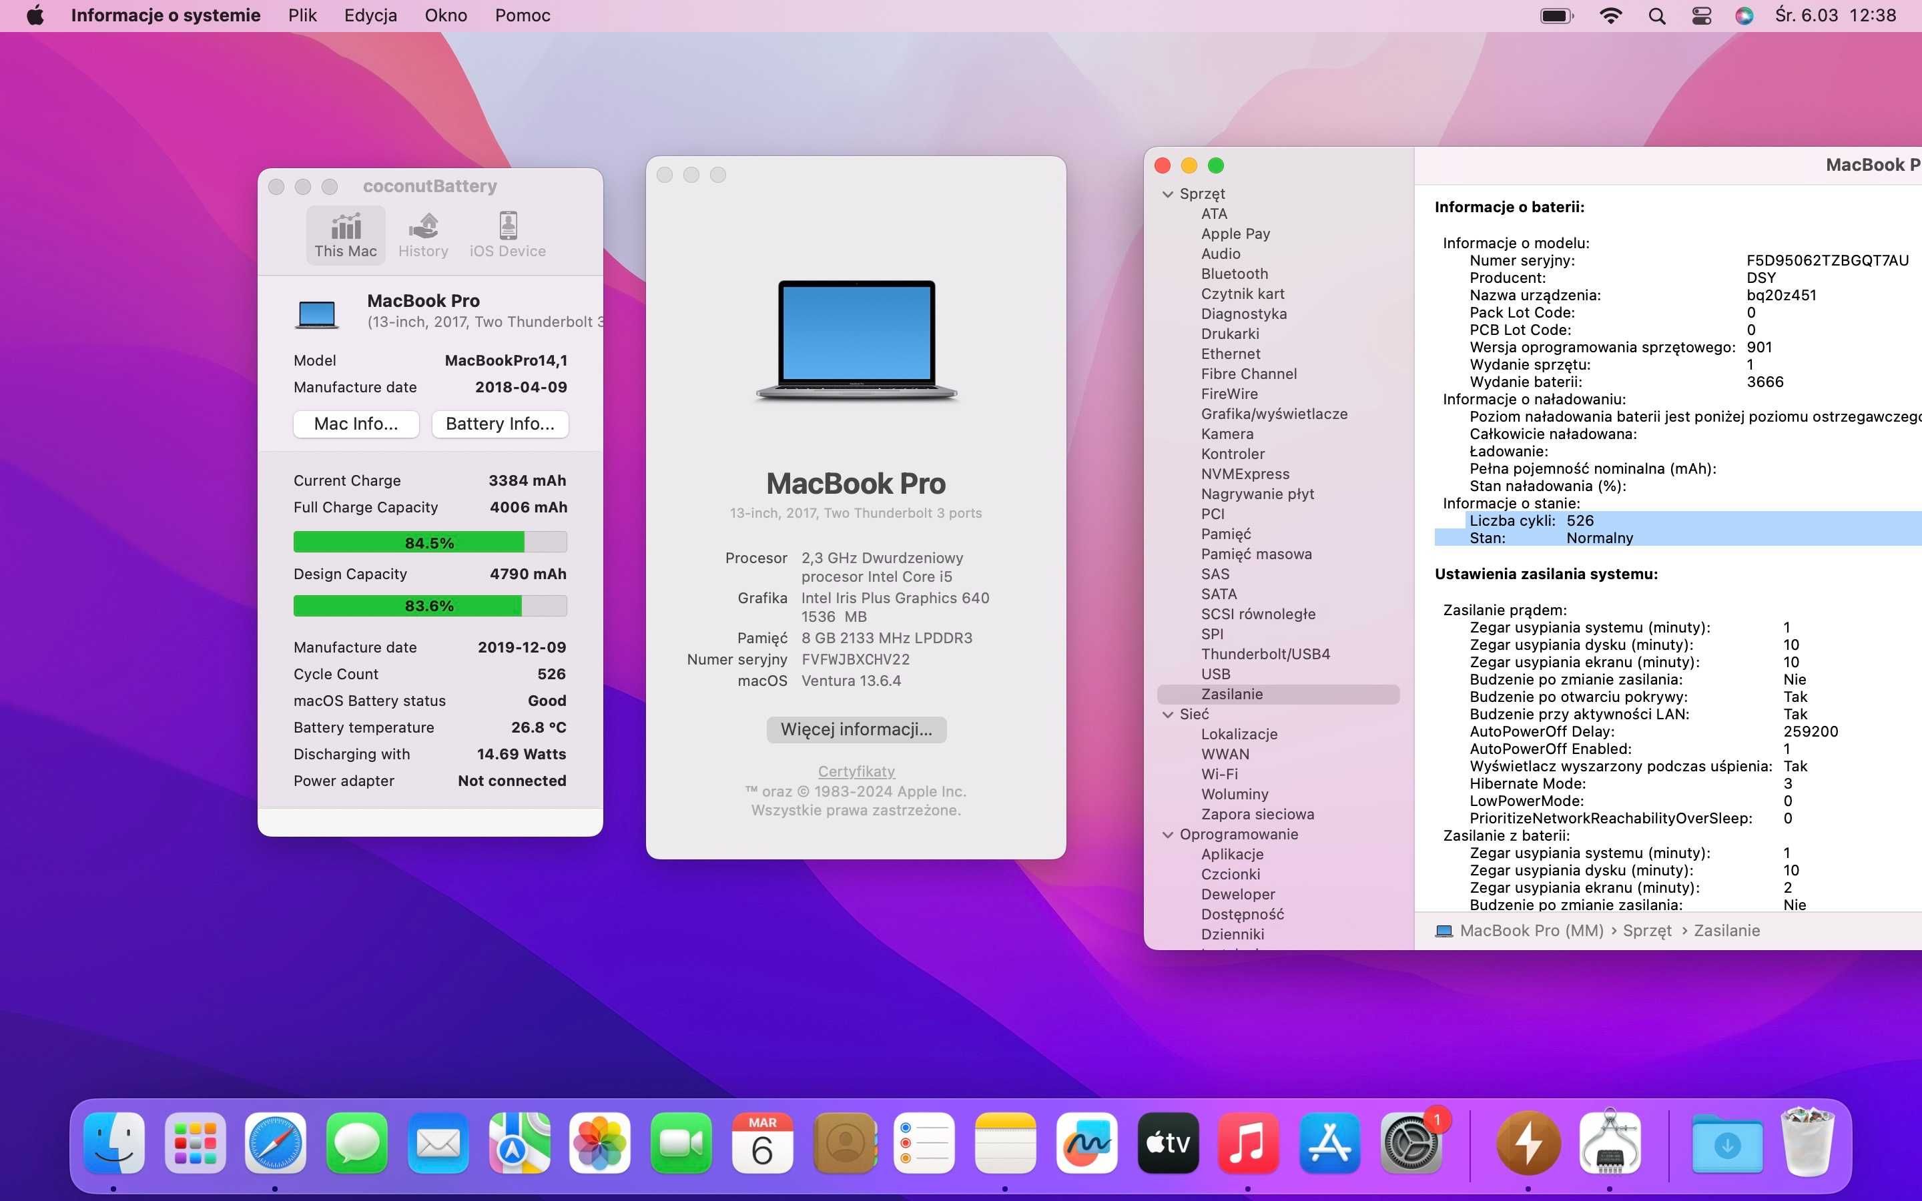The height and width of the screenshot is (1201, 1922).
Task: Select Zasilanie in the sidebar
Action: (1278, 694)
